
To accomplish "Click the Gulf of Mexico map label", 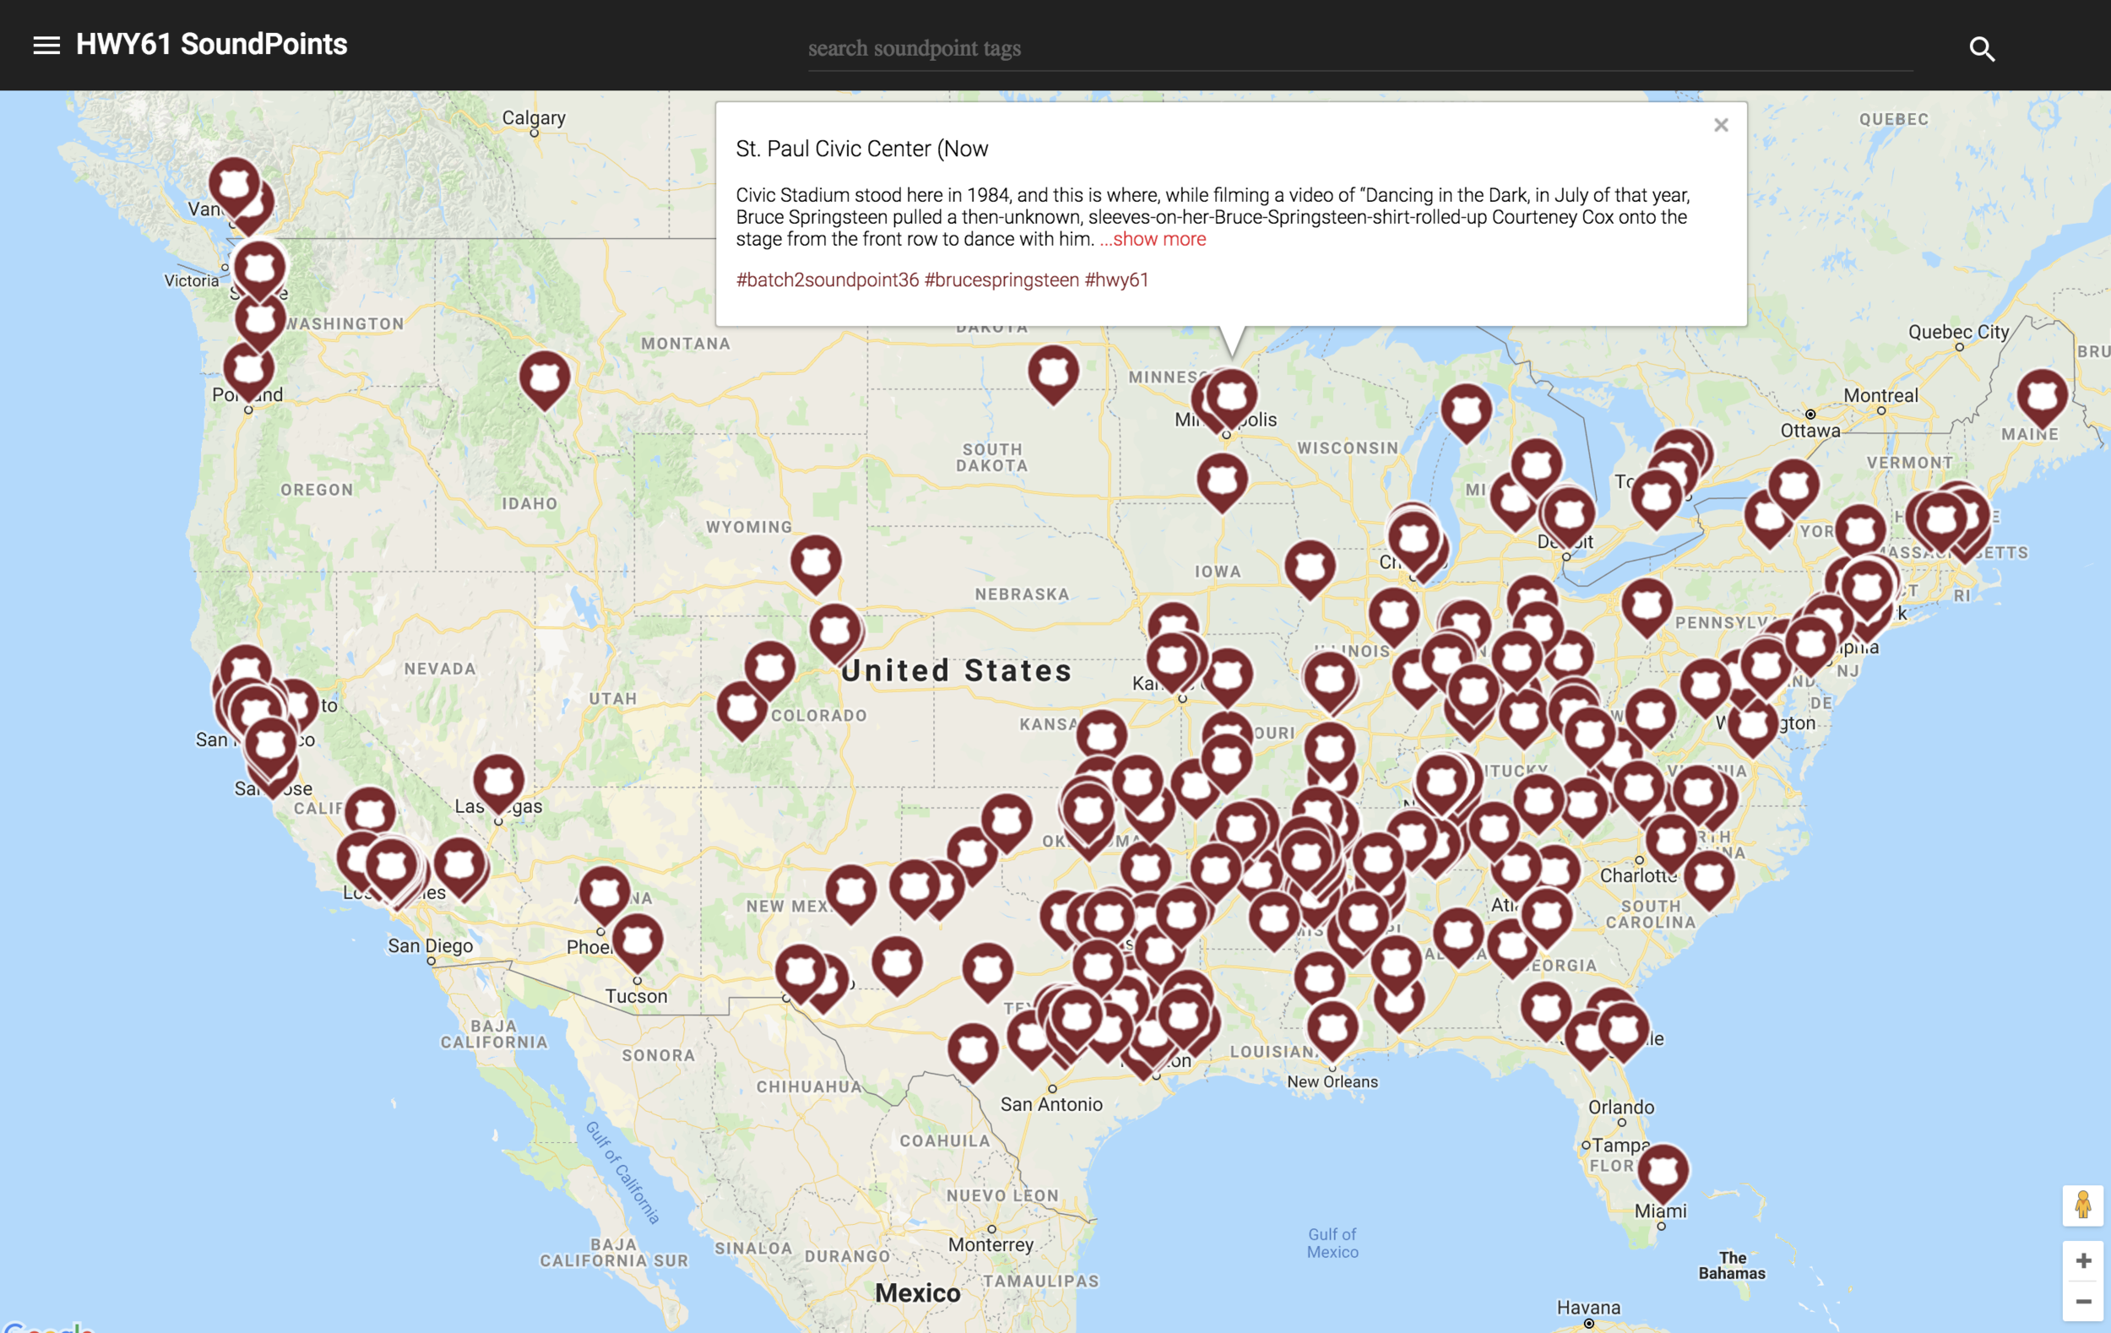I will 1332,1243.
